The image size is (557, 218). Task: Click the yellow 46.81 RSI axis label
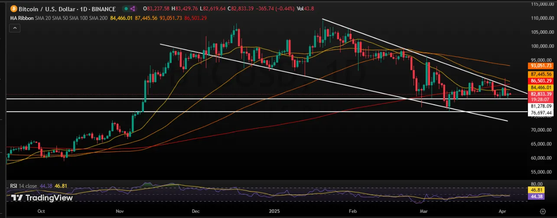[x=540, y=189]
